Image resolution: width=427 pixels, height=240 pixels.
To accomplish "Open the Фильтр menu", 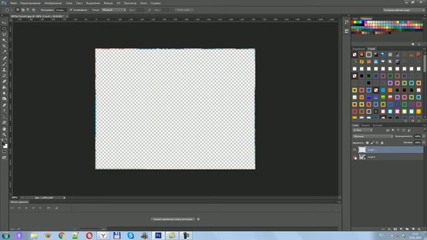I will (x=108, y=3).
